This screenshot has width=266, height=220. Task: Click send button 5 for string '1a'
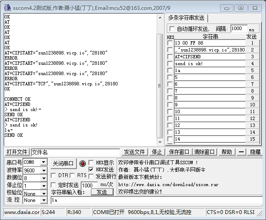tap(252, 70)
